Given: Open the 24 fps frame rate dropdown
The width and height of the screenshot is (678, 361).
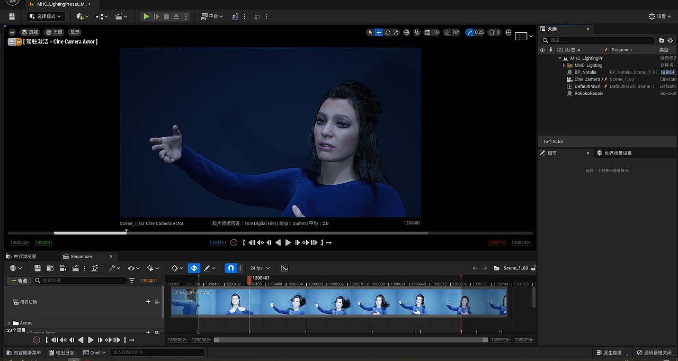Looking at the screenshot, I should click(260, 268).
